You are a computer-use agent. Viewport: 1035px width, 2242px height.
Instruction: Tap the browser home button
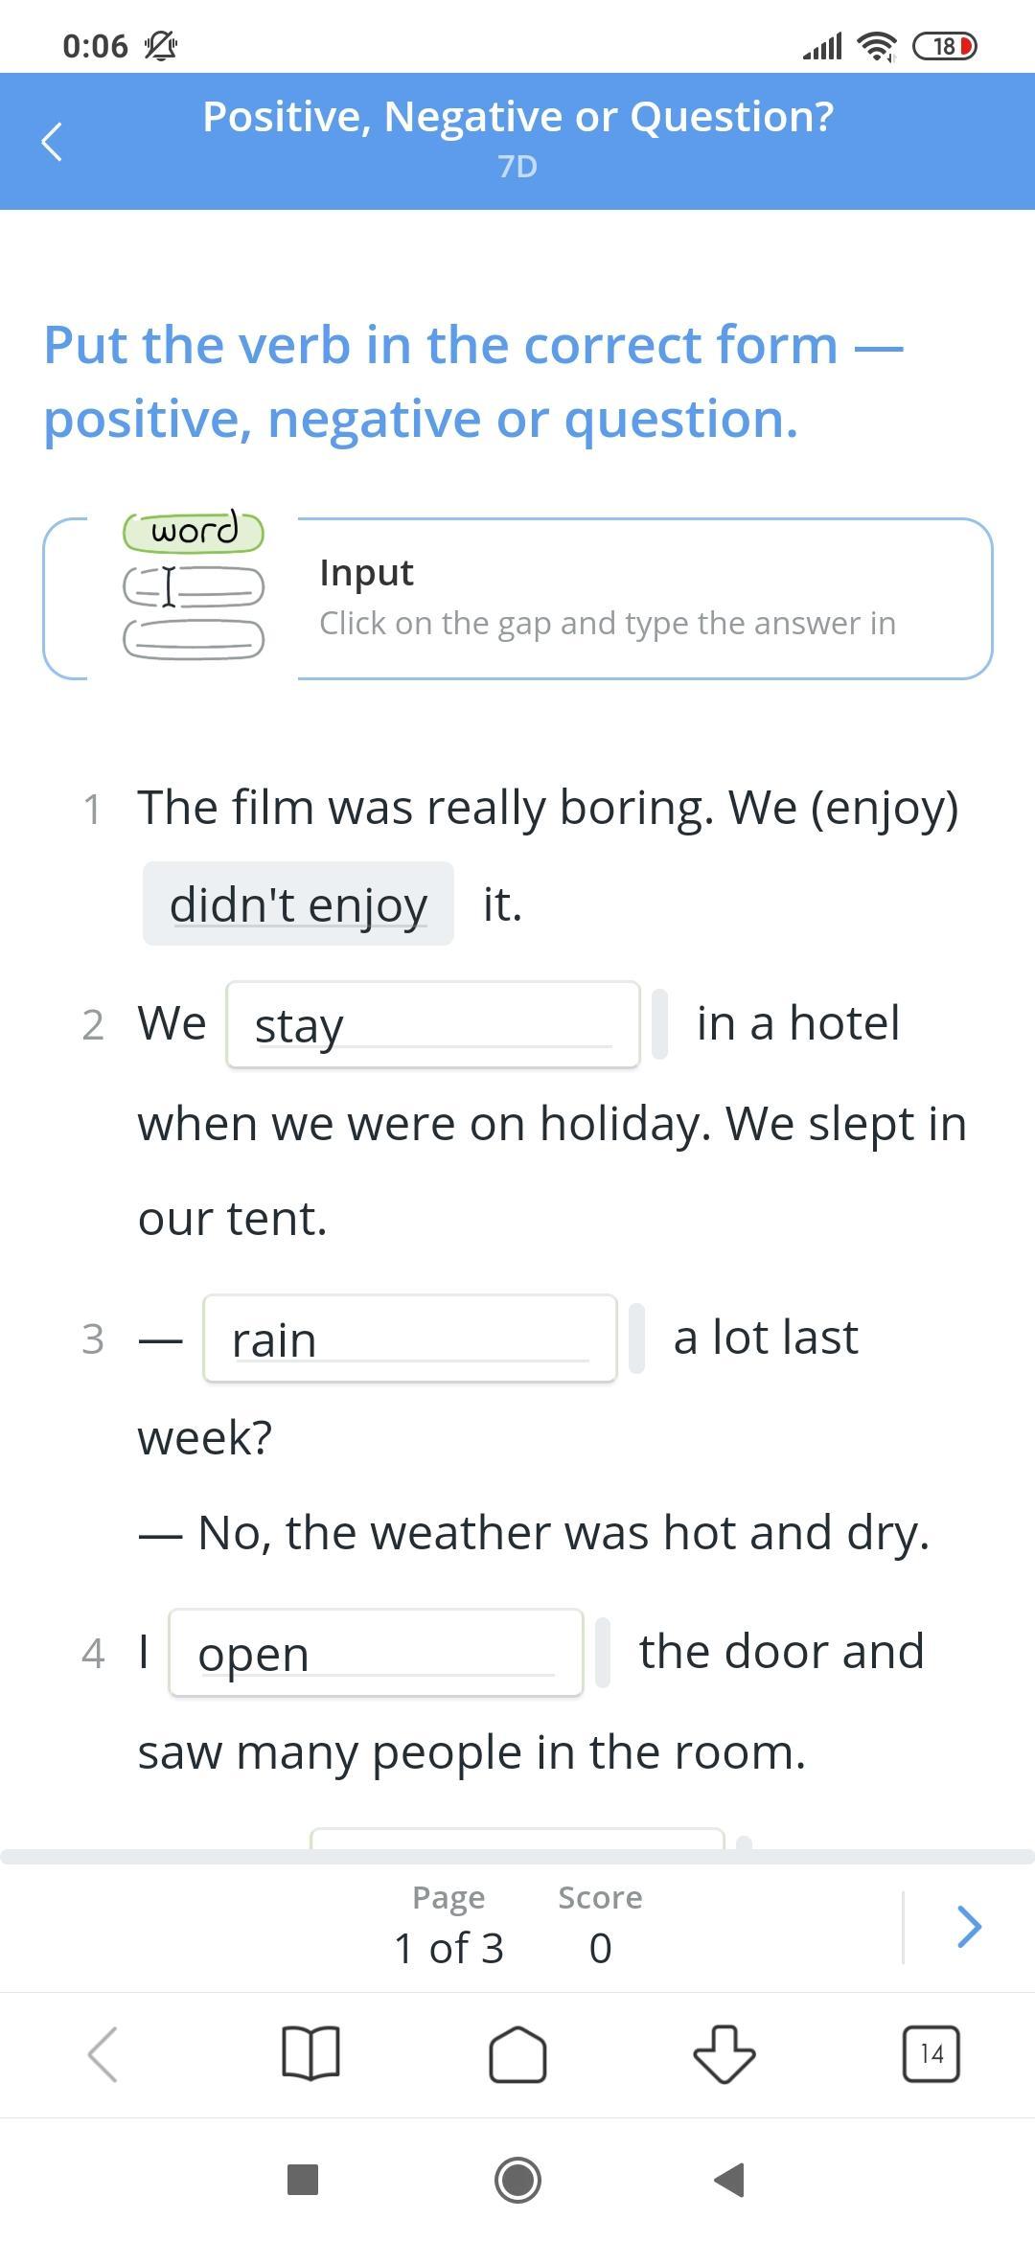pyautogui.click(x=517, y=2054)
